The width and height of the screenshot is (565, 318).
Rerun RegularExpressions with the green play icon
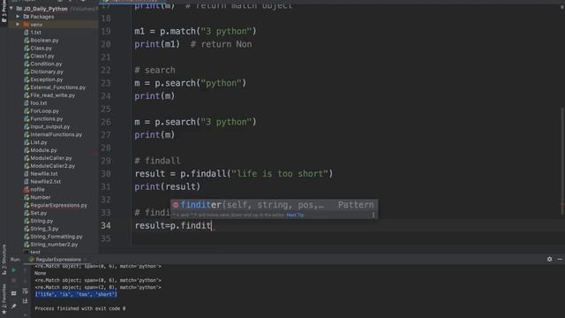(13, 270)
